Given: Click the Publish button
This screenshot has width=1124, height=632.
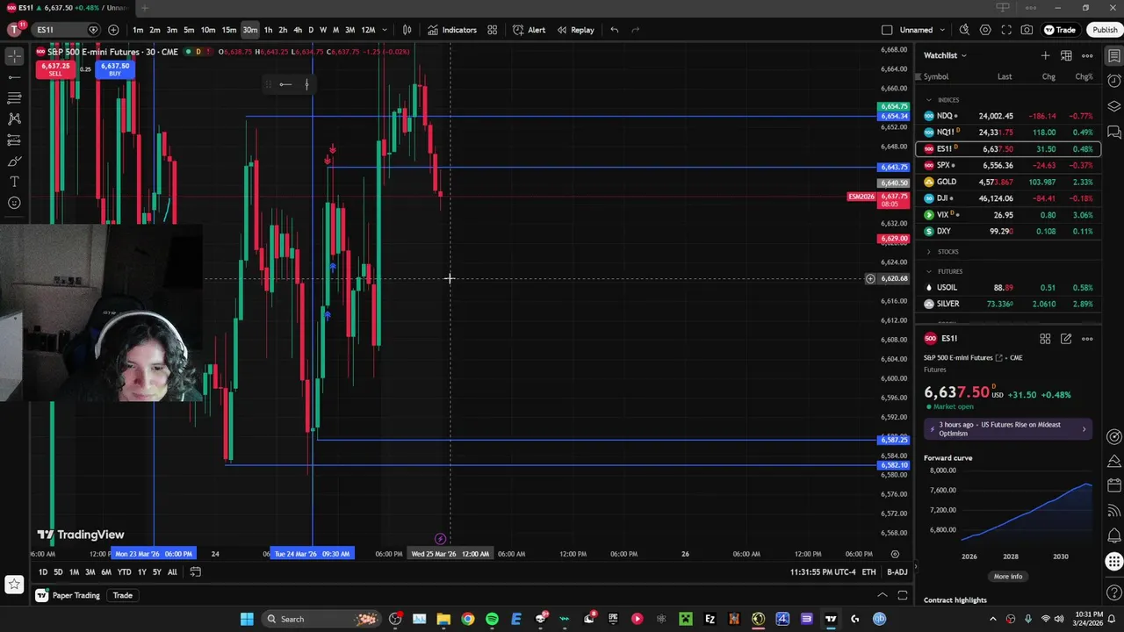Looking at the screenshot, I should pyautogui.click(x=1105, y=30).
